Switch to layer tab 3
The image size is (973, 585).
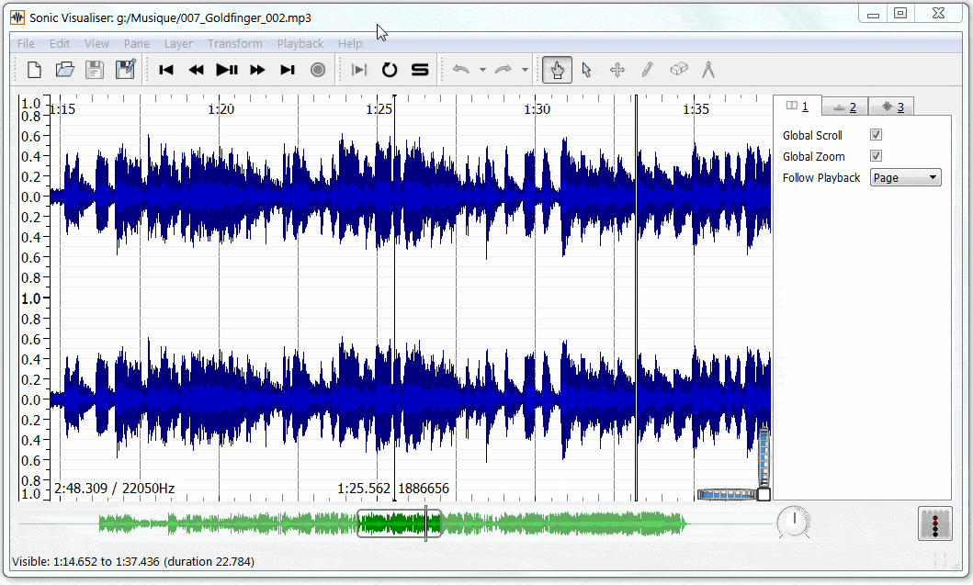pos(891,107)
